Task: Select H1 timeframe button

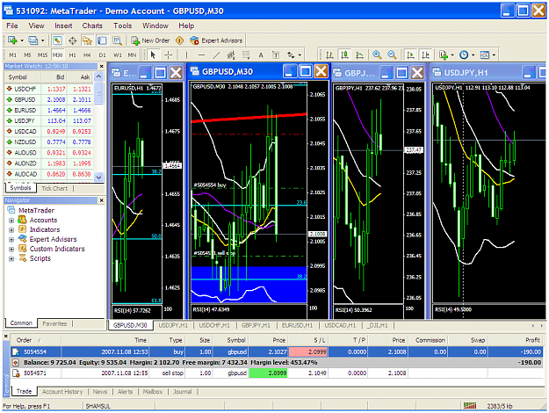Action: tap(73, 55)
